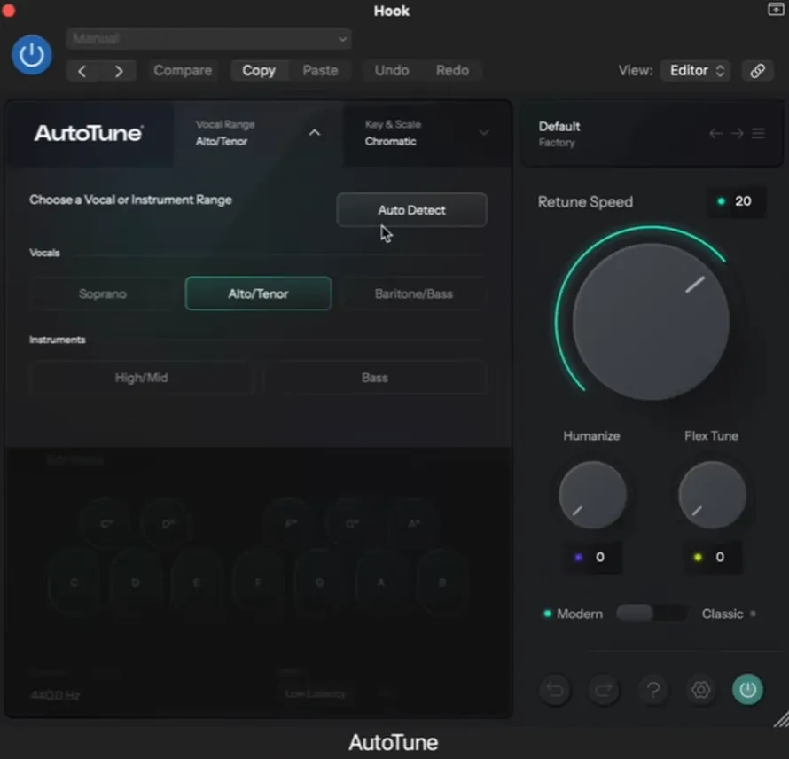
Task: Select the Alto/Tenor vocal range
Action: 258,293
